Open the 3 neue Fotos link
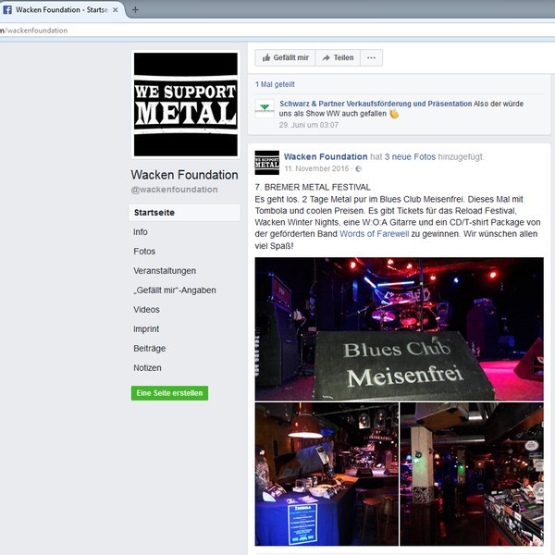Screen dimensions: 555x555 (x=410, y=157)
